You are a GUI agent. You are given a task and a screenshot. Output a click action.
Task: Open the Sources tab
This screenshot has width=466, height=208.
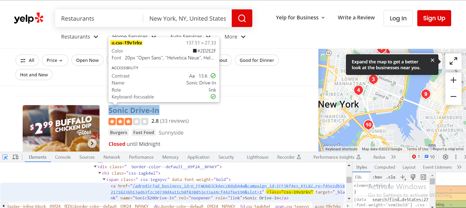click(x=87, y=157)
